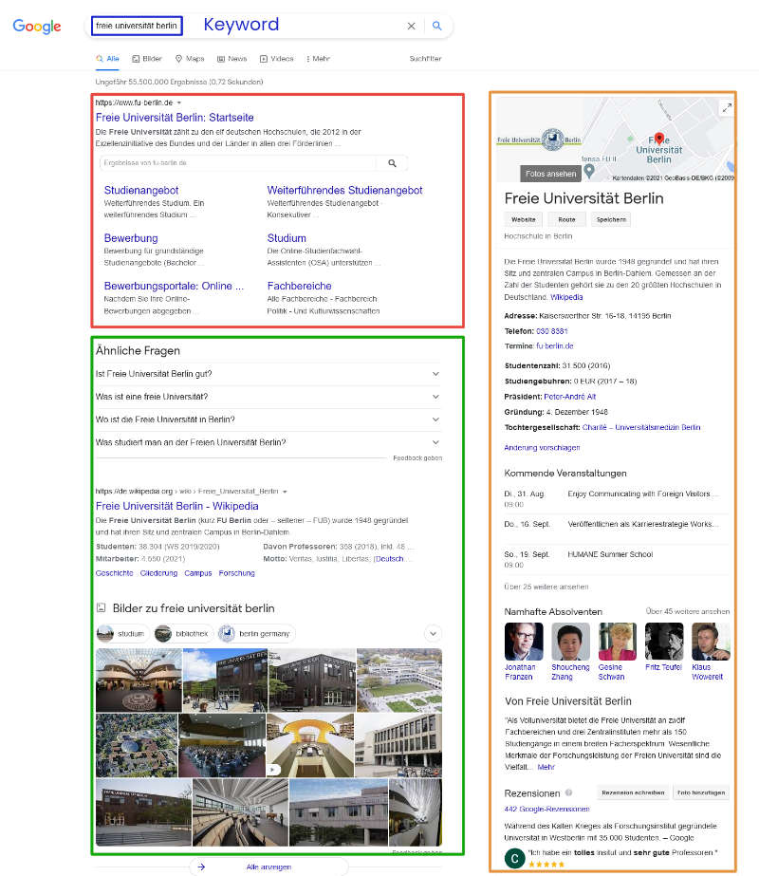Open the Geschichte Wikipedia sublink
Image resolution: width=759 pixels, height=876 pixels.
[x=115, y=573]
